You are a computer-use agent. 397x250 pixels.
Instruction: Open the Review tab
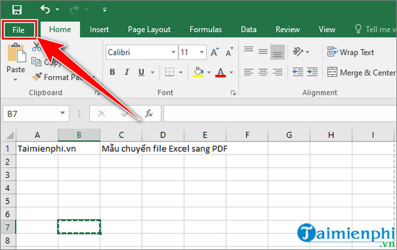288,30
